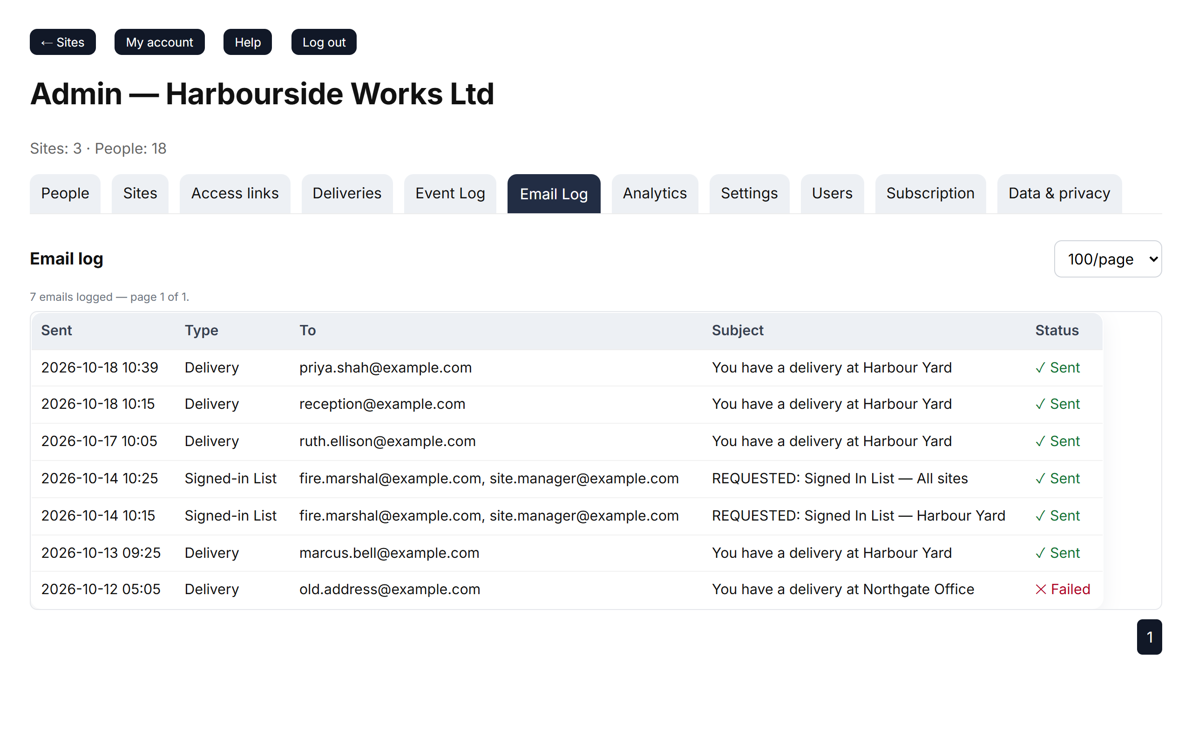Image resolution: width=1192 pixels, height=745 pixels.
Task: Click Delivery type in reception row
Action: [x=212, y=404]
